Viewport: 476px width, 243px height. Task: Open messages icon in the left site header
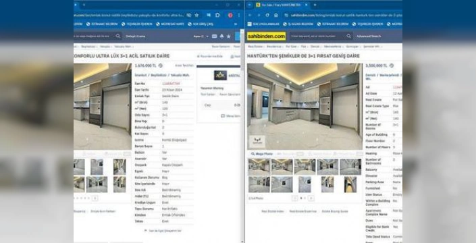click(214, 36)
